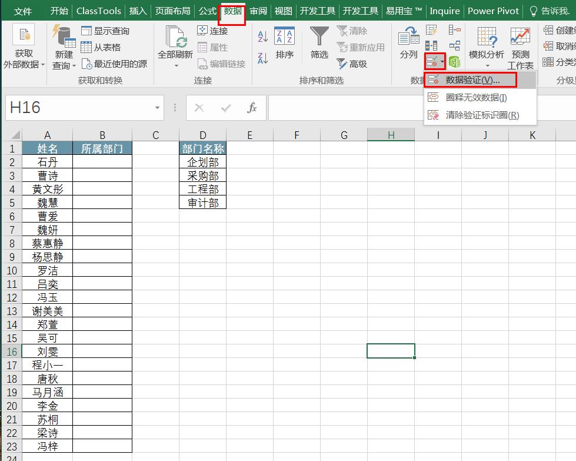Click Text to Columns (分列)

tap(408, 42)
